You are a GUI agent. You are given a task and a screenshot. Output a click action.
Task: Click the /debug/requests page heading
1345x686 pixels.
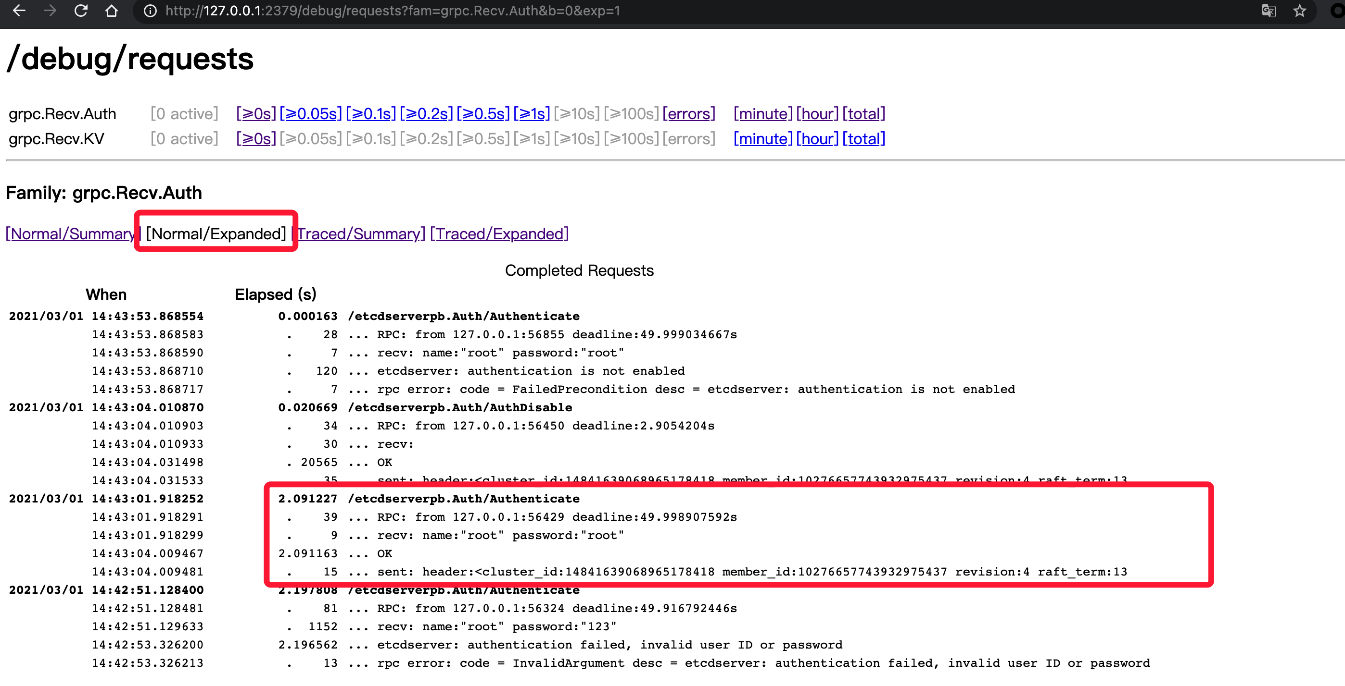pos(129,59)
